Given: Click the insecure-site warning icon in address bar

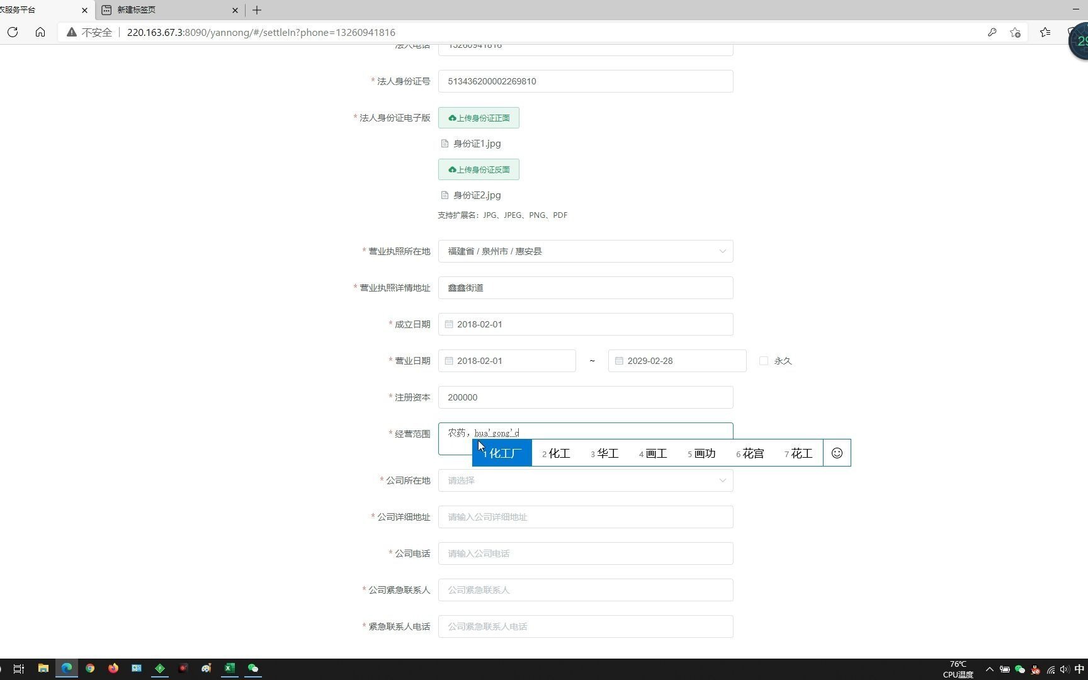Looking at the screenshot, I should point(72,32).
